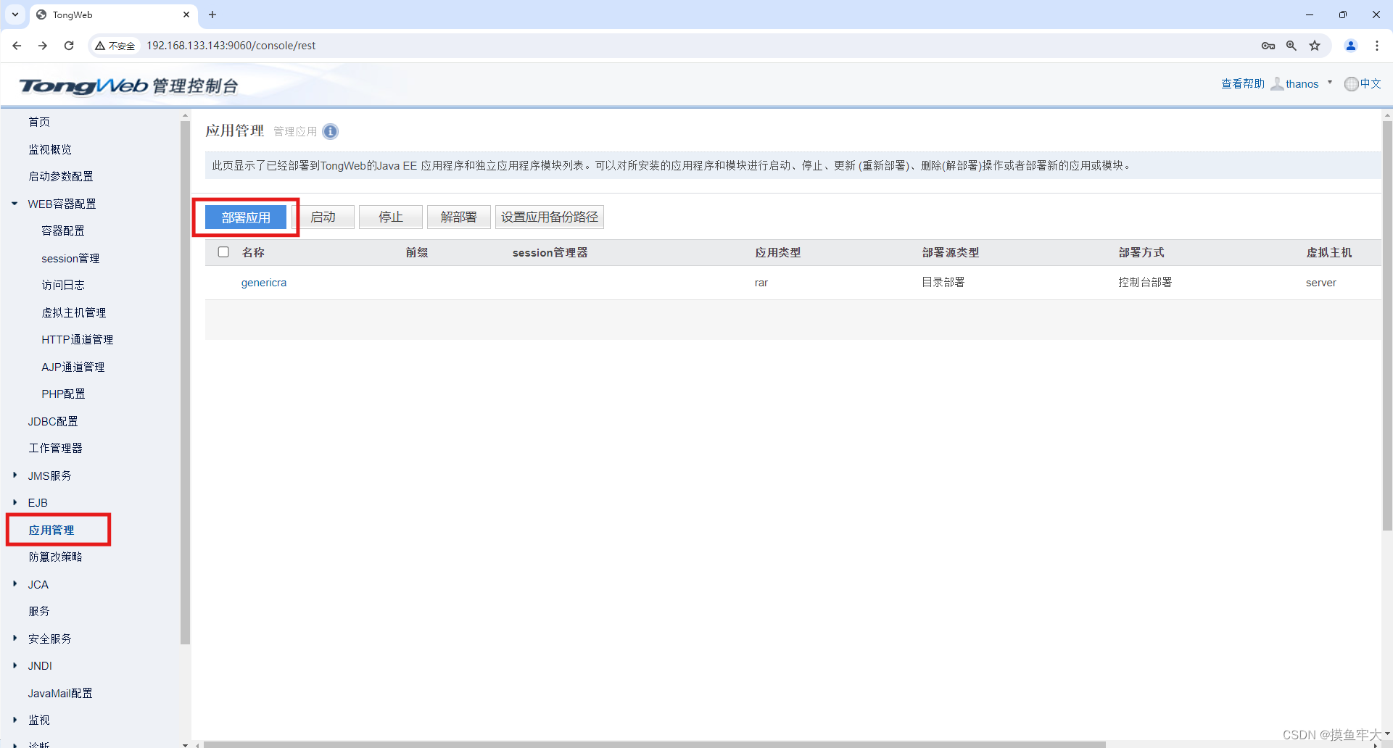The width and height of the screenshot is (1393, 748).
Task: Expand the JCA tree node
Action: [x=15, y=584]
